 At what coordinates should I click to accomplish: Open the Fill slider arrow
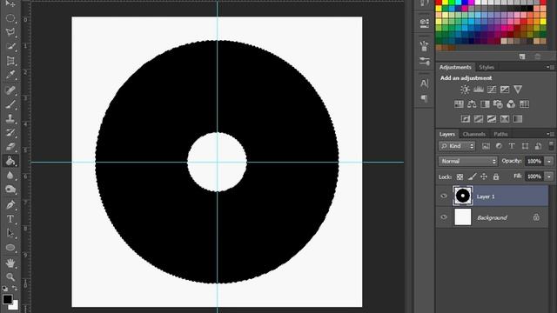click(549, 176)
